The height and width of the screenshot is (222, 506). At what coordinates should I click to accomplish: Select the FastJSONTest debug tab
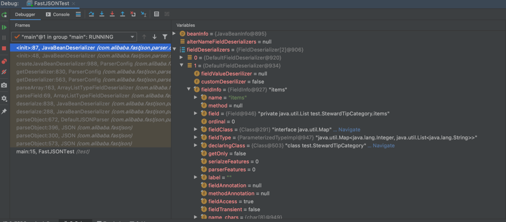pyautogui.click(x=52, y=3)
